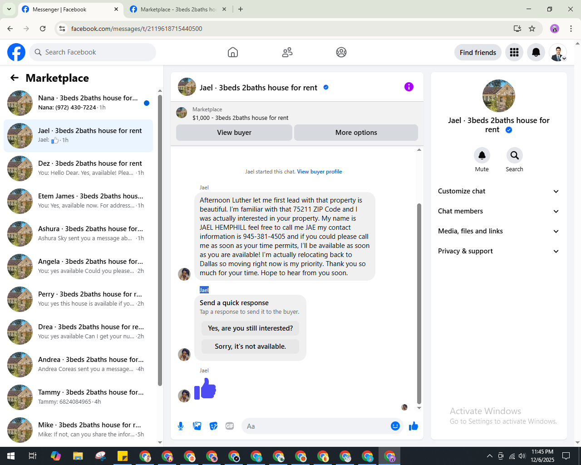This screenshot has width=581, height=465.
Task: Open a new browser tab
Action: pyautogui.click(x=241, y=9)
